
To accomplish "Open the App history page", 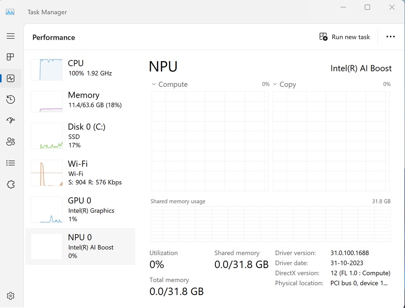I will pyautogui.click(x=11, y=99).
